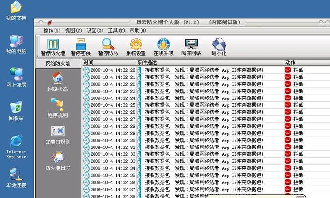330x198 pixels.
Task: Click packet icon in 14:32:22 row
Action: pyautogui.click(x=140, y=84)
